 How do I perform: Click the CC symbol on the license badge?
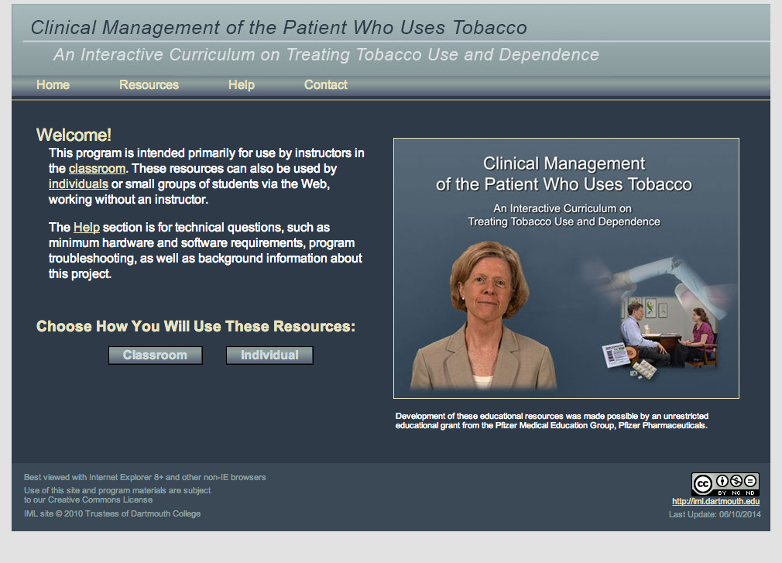tap(705, 482)
